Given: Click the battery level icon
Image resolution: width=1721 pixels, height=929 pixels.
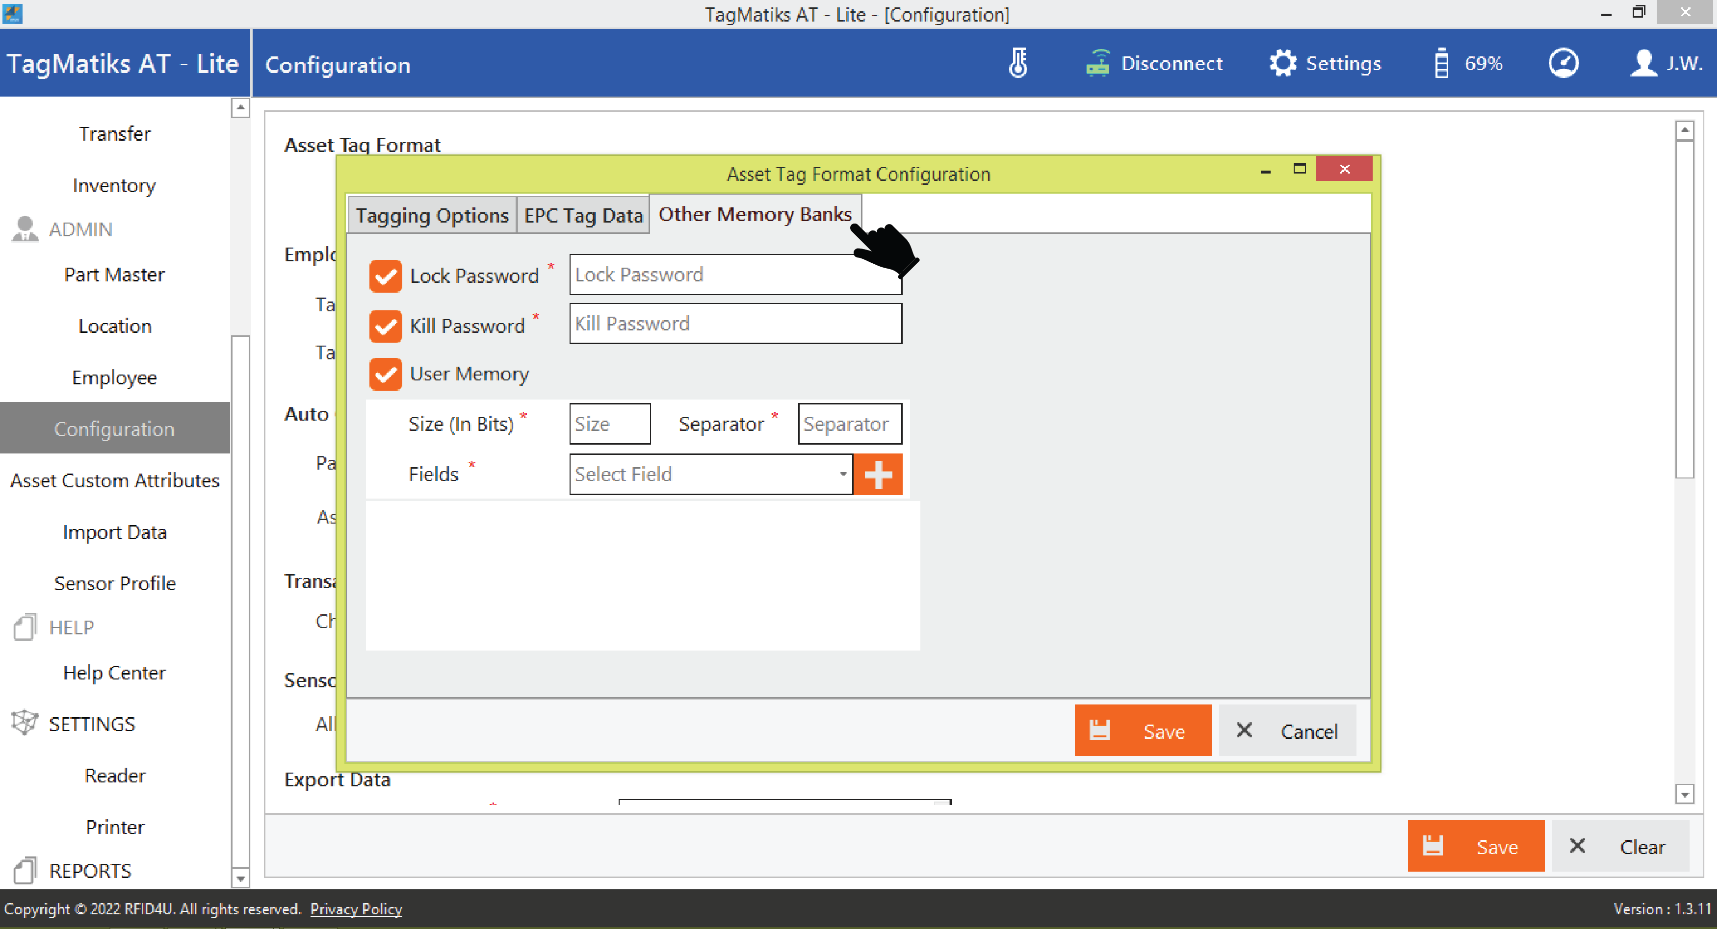Looking at the screenshot, I should click(x=1441, y=63).
